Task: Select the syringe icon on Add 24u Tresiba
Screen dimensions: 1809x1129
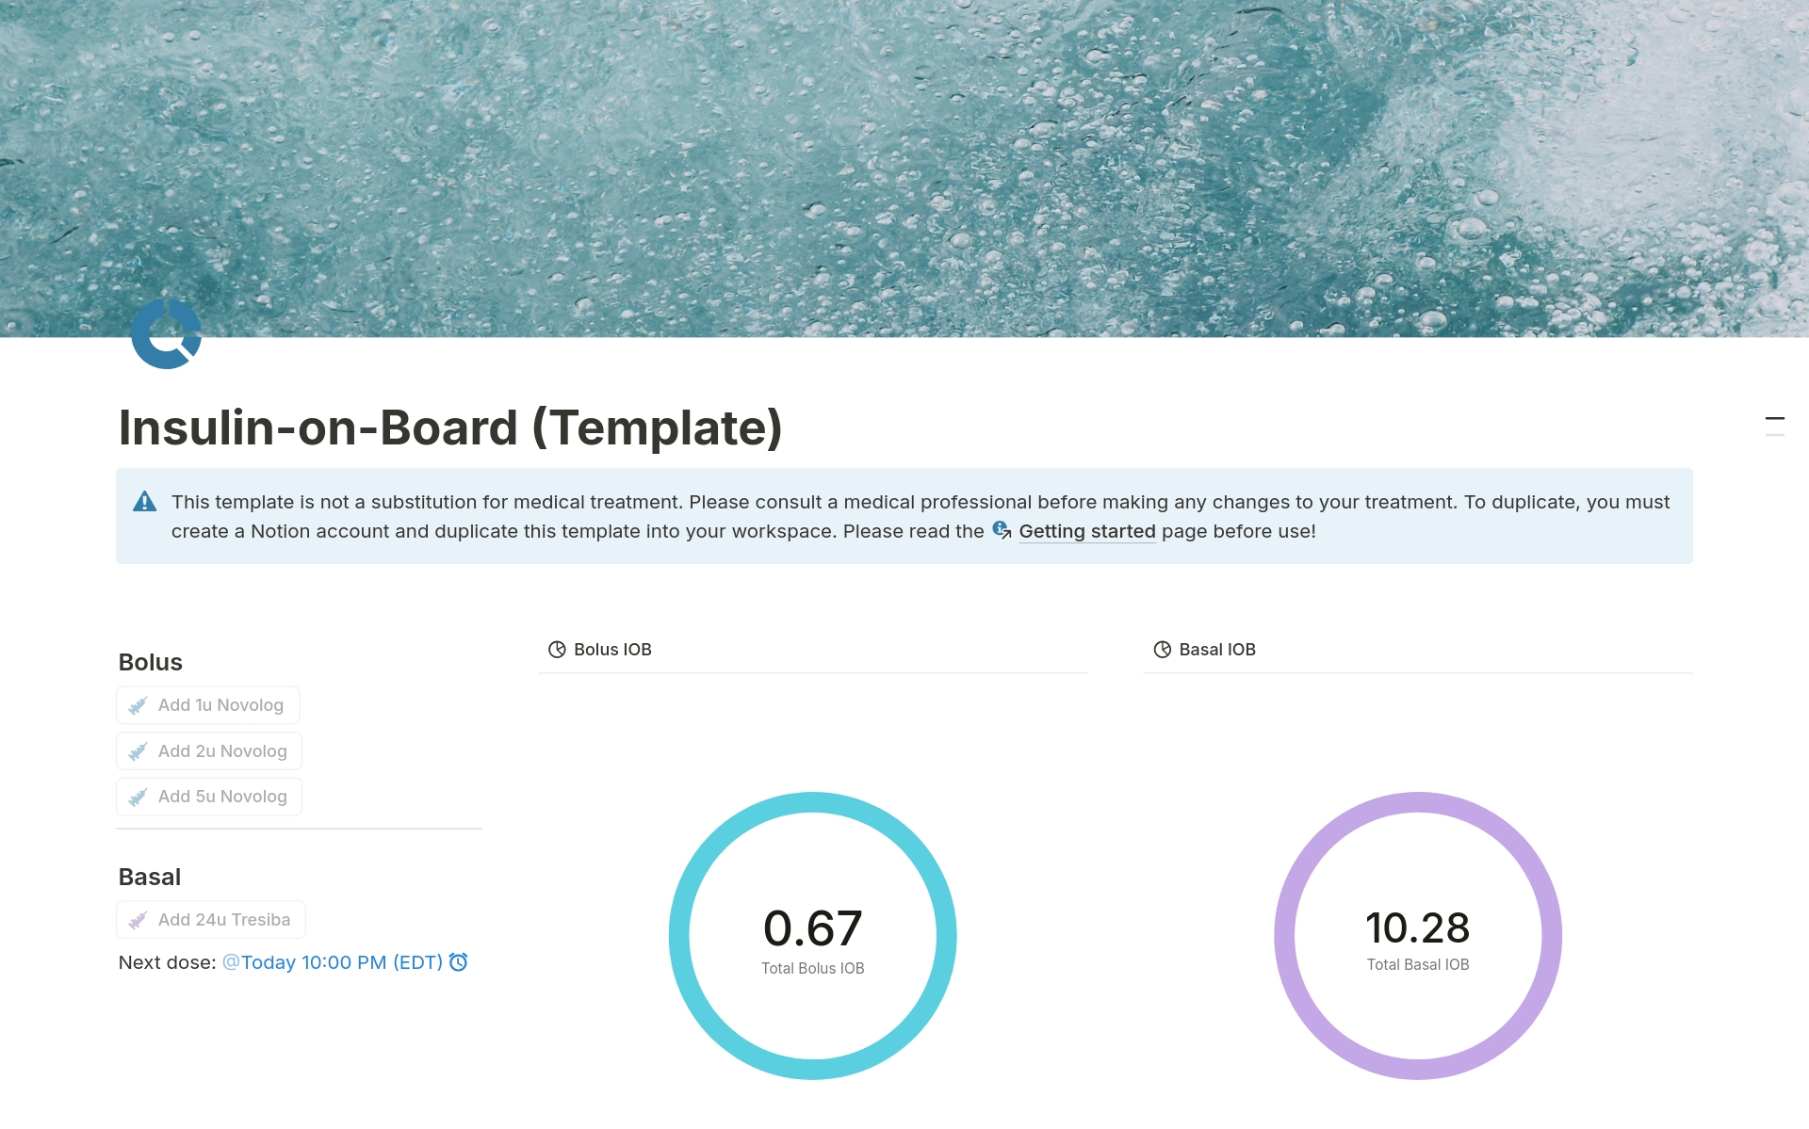Action: [x=139, y=919]
